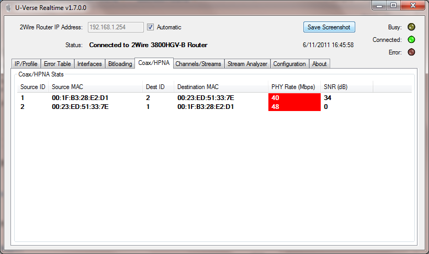The height and width of the screenshot is (254, 429).
Task: Click the 2Wire Router IP Address field
Action: pyautogui.click(x=116, y=27)
